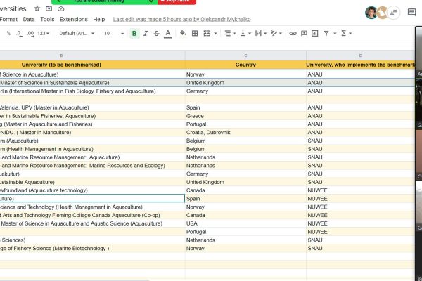Click the insert comment icon
422x281 pixels.
pyautogui.click(x=304, y=33)
